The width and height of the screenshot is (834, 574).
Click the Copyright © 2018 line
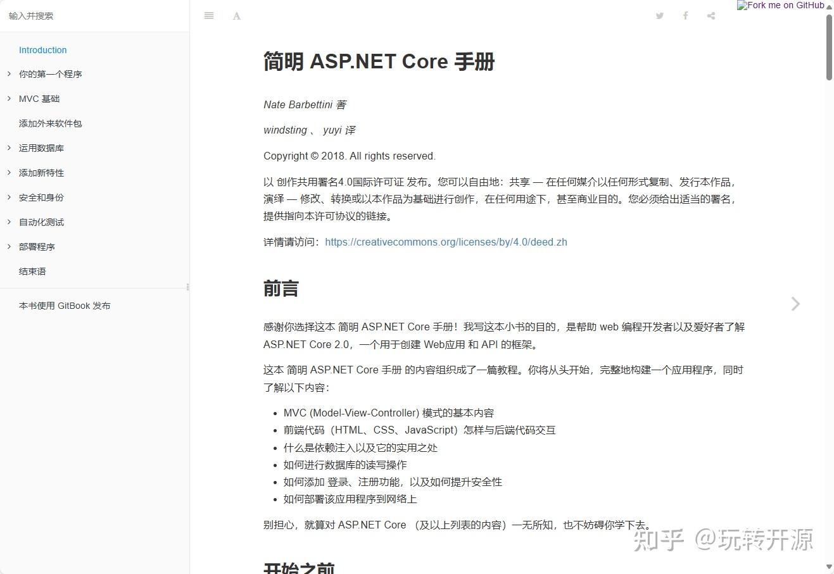click(x=350, y=156)
